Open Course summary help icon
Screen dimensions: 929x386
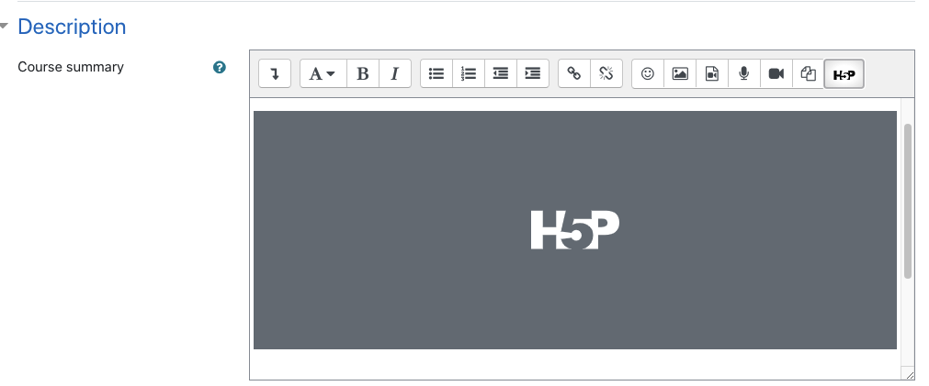click(x=220, y=67)
